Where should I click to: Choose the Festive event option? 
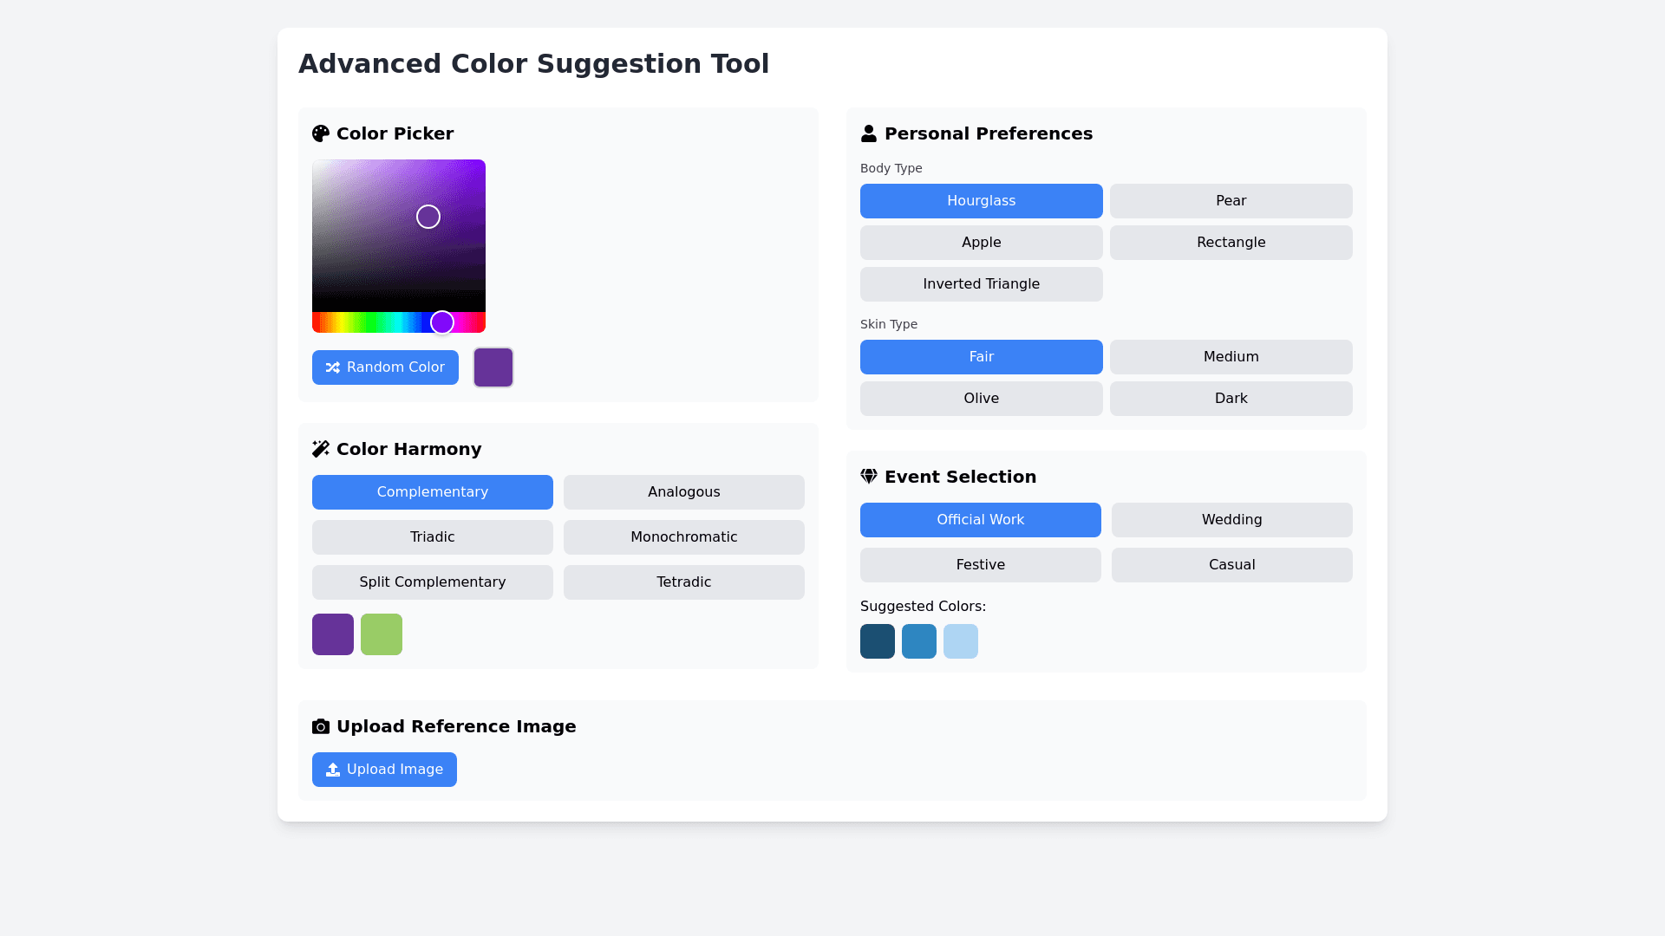click(980, 565)
